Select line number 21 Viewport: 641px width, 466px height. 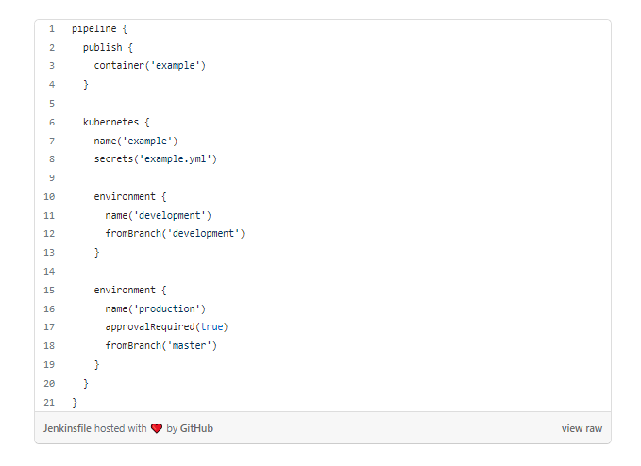coord(49,402)
